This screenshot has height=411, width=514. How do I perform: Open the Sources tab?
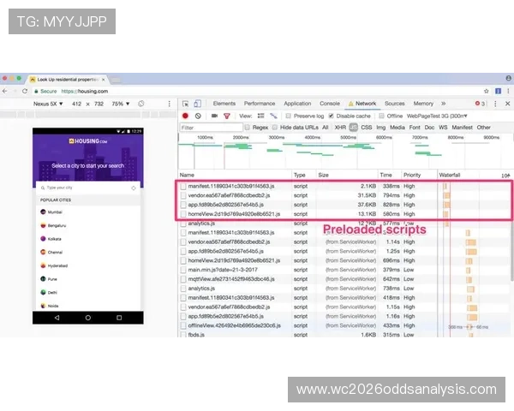pos(394,104)
